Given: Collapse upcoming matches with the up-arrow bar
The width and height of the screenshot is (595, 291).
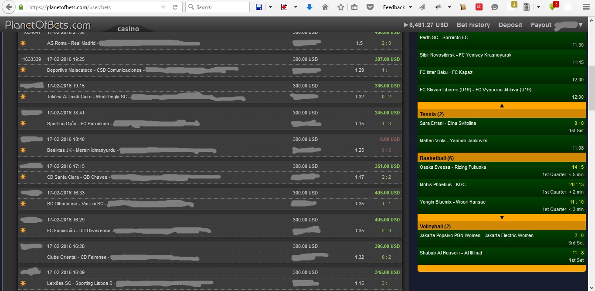Looking at the screenshot, I should (x=502, y=105).
